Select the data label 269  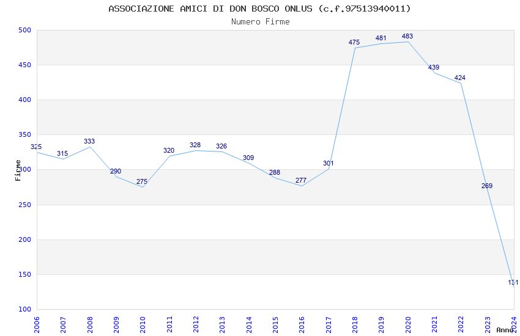coord(487,186)
